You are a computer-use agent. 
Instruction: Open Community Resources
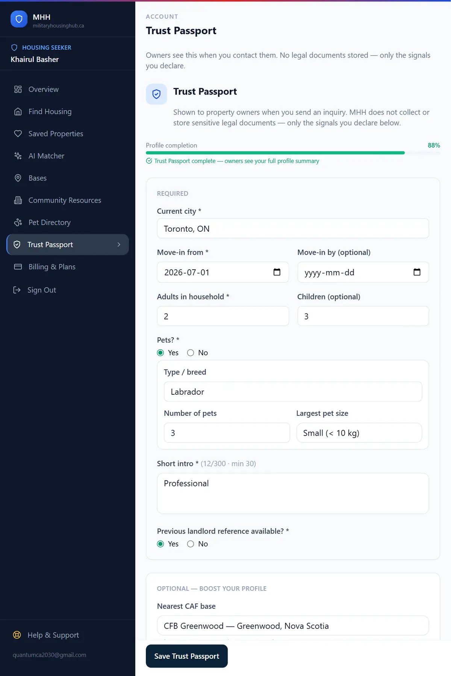point(68,200)
